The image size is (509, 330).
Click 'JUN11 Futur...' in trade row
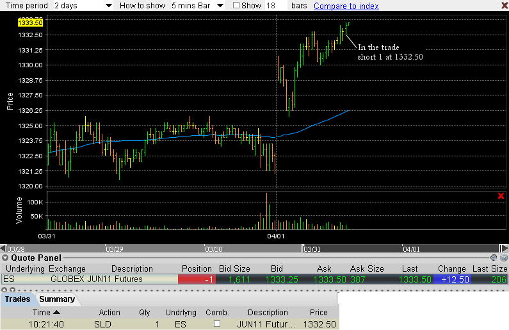coord(266,324)
